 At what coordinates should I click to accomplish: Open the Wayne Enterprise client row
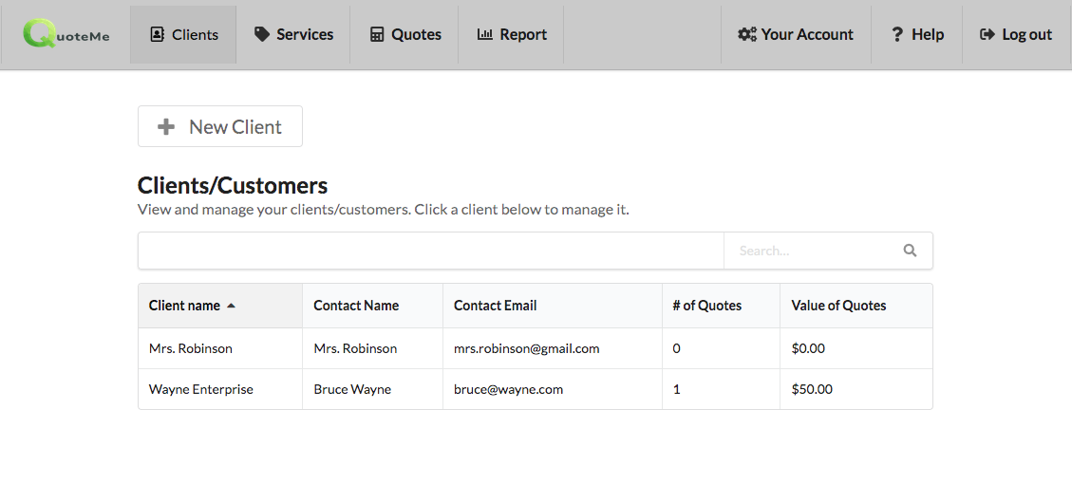pyautogui.click(x=201, y=389)
